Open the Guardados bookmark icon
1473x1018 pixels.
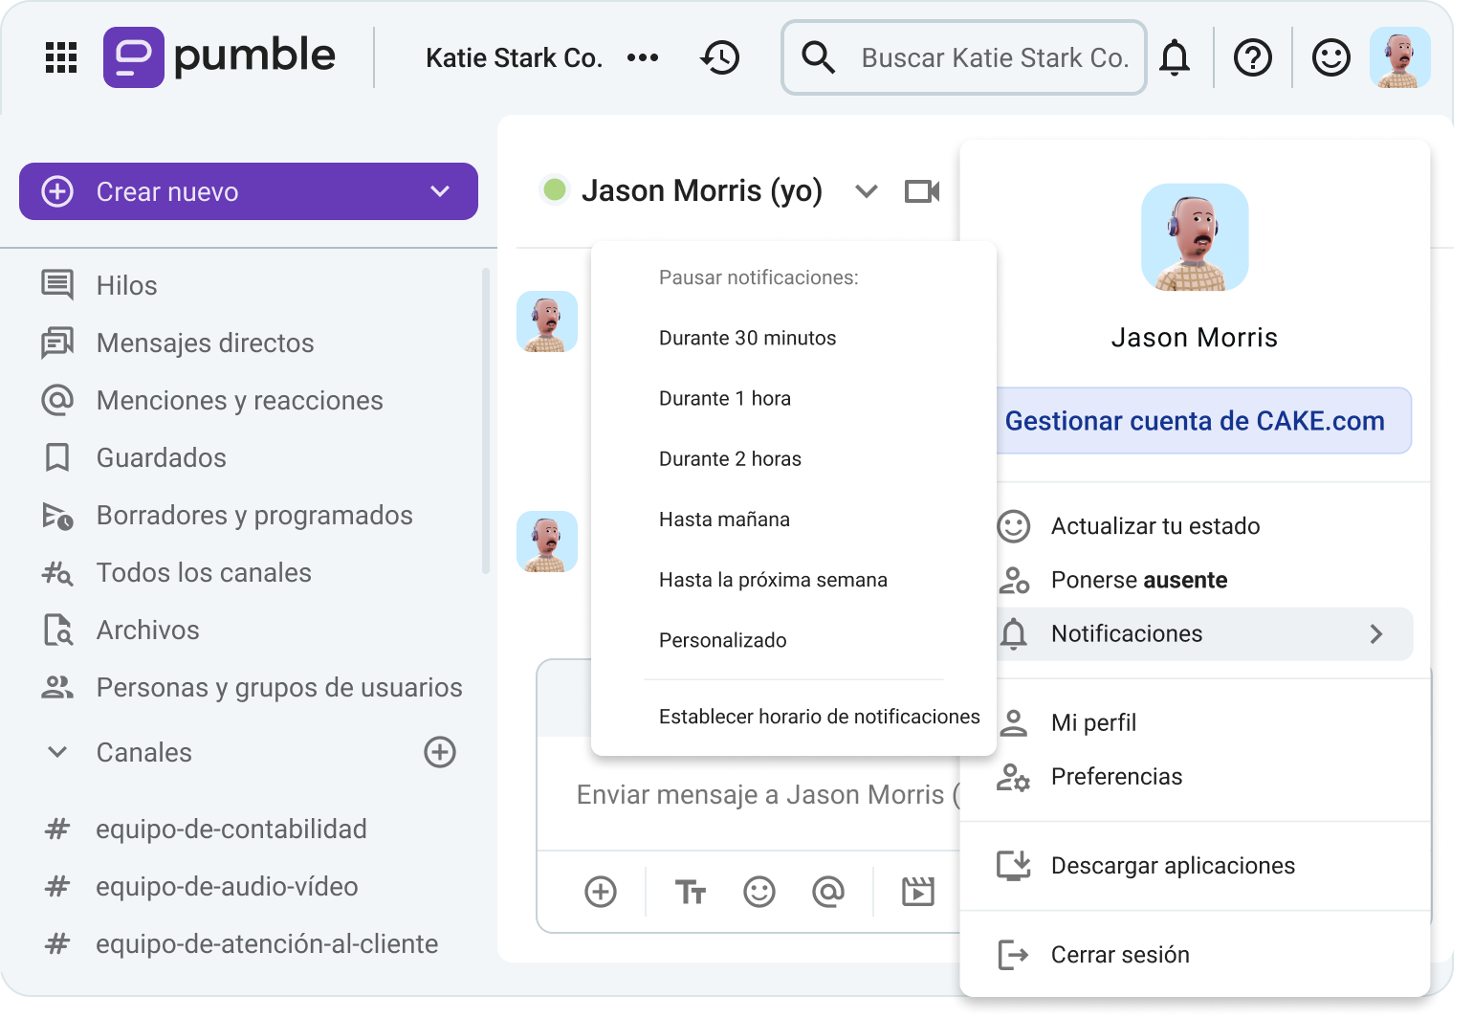(57, 457)
